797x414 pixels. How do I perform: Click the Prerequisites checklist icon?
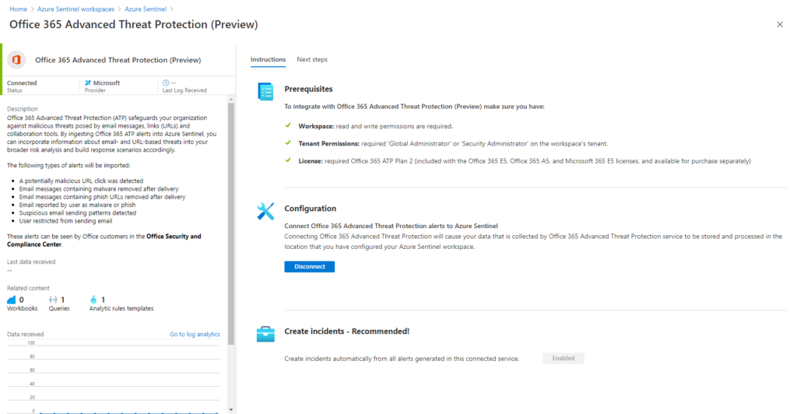[265, 91]
